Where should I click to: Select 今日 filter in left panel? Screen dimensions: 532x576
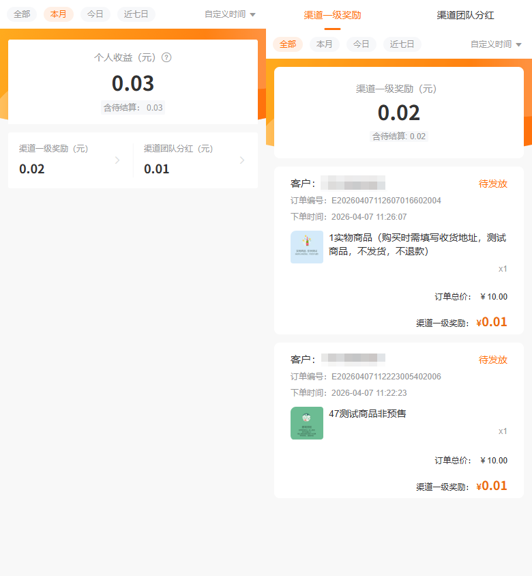[x=95, y=14]
